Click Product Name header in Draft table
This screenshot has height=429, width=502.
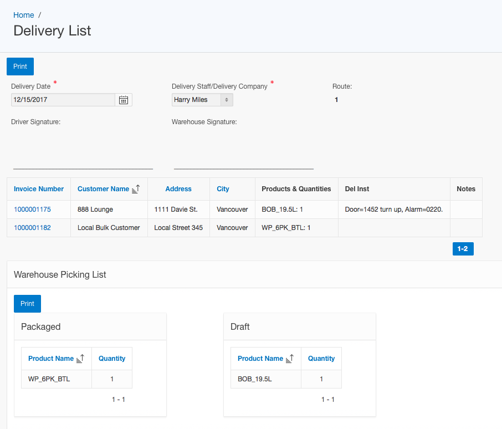(260, 359)
